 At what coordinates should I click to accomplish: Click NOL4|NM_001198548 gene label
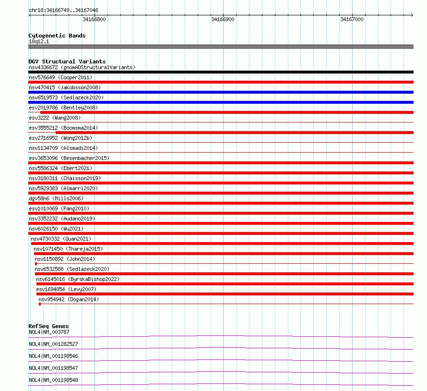(53, 380)
